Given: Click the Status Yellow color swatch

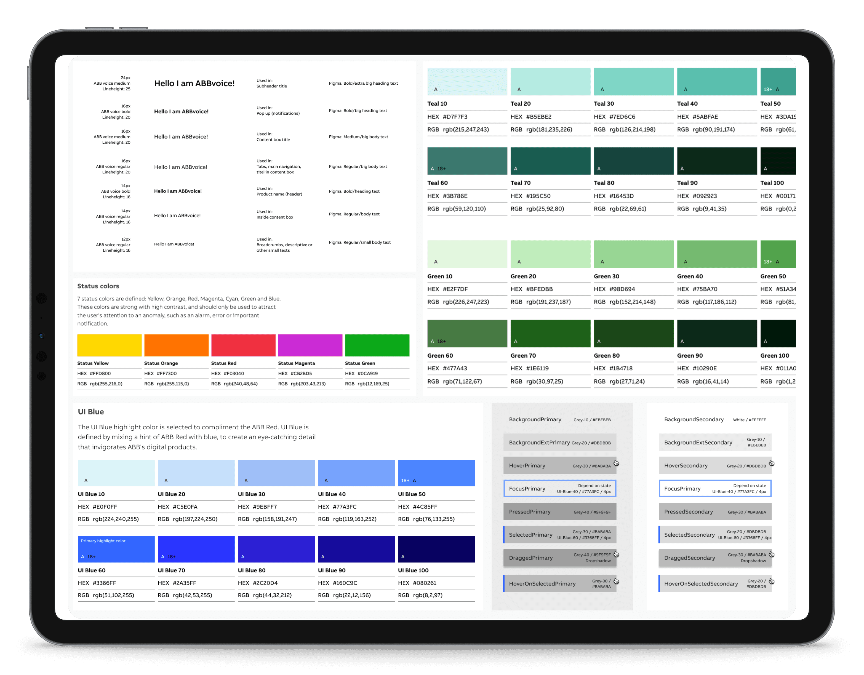Looking at the screenshot, I should click(x=109, y=345).
